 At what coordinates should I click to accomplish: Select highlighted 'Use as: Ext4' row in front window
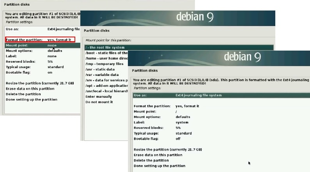pyautogui.click(x=221, y=95)
